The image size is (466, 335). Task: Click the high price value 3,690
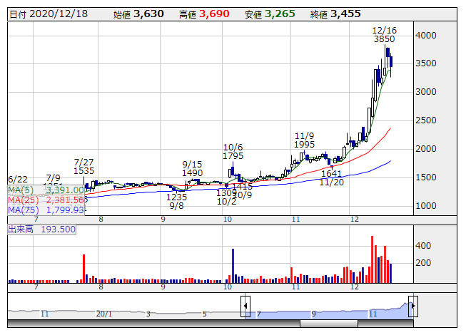pos(213,14)
